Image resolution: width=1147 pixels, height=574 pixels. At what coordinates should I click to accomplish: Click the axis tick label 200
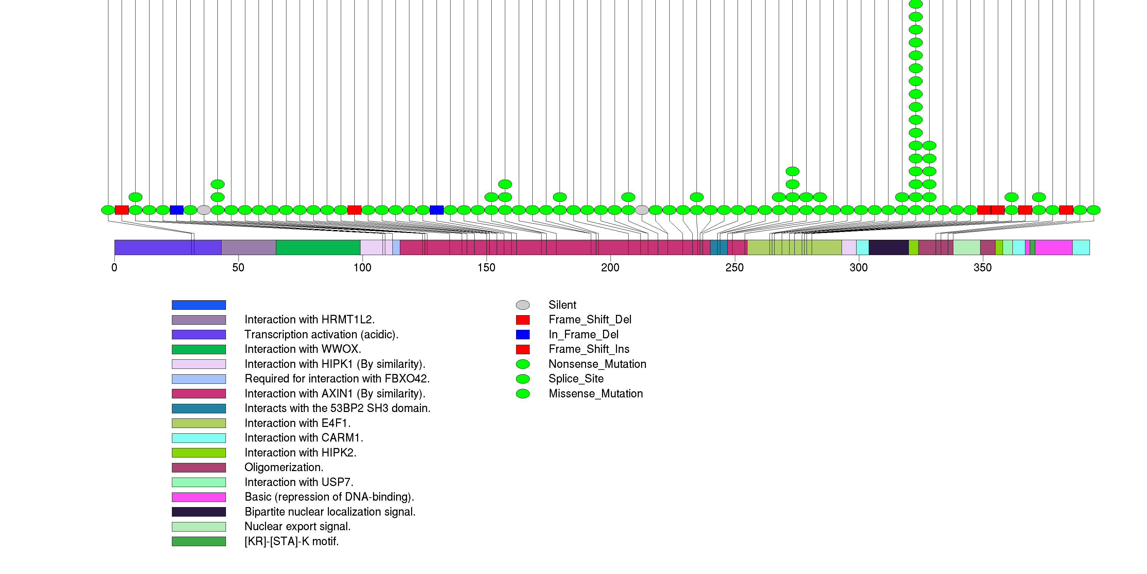[610, 267]
